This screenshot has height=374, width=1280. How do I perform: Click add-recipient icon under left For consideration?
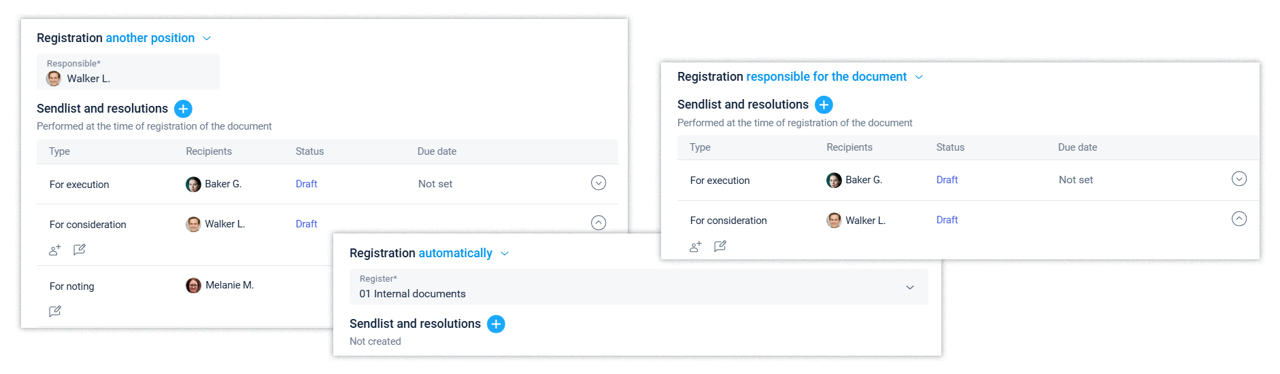[x=55, y=250]
